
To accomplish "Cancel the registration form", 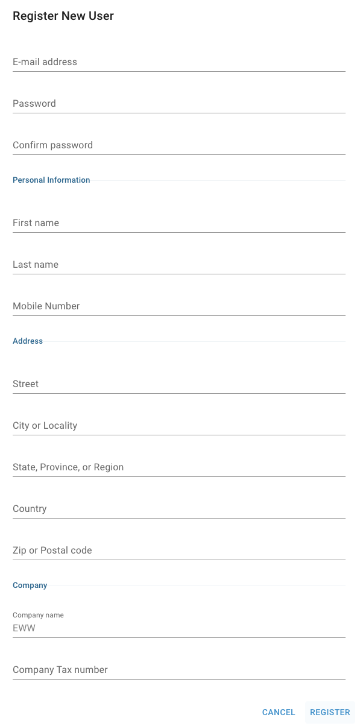I will (279, 712).
